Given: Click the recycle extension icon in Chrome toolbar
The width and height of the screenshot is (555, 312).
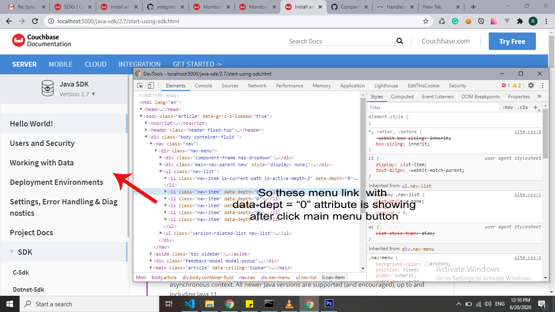Looking at the screenshot, I should (x=442, y=21).
